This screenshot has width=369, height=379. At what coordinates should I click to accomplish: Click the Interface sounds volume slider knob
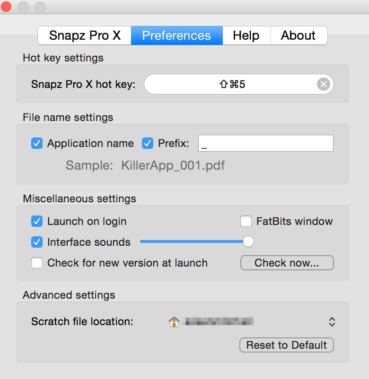click(x=248, y=242)
